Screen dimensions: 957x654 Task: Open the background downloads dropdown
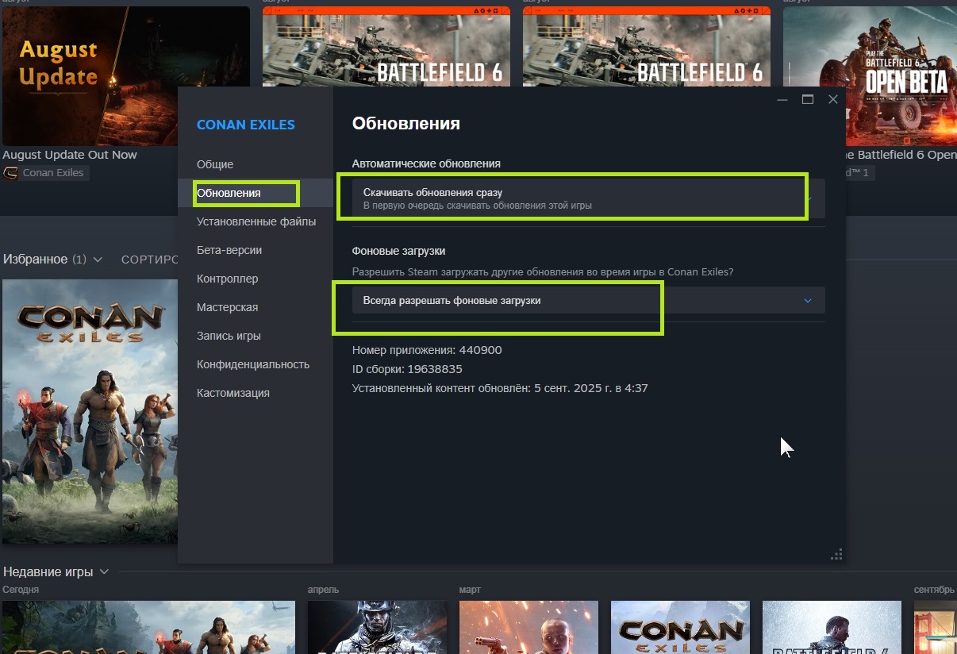pyautogui.click(x=588, y=300)
